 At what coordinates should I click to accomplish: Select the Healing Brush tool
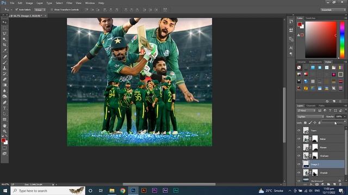point(4,56)
